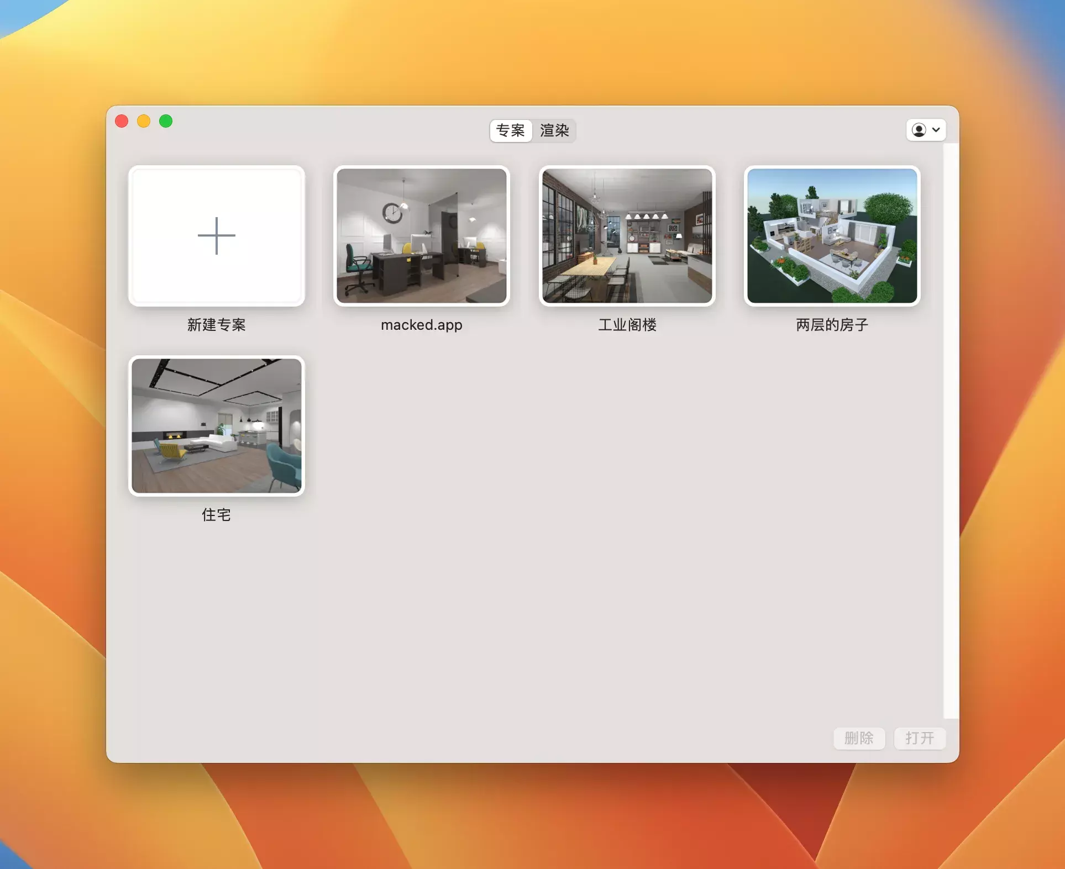This screenshot has height=869, width=1065.
Task: Click the 打开 button
Action: tap(919, 738)
